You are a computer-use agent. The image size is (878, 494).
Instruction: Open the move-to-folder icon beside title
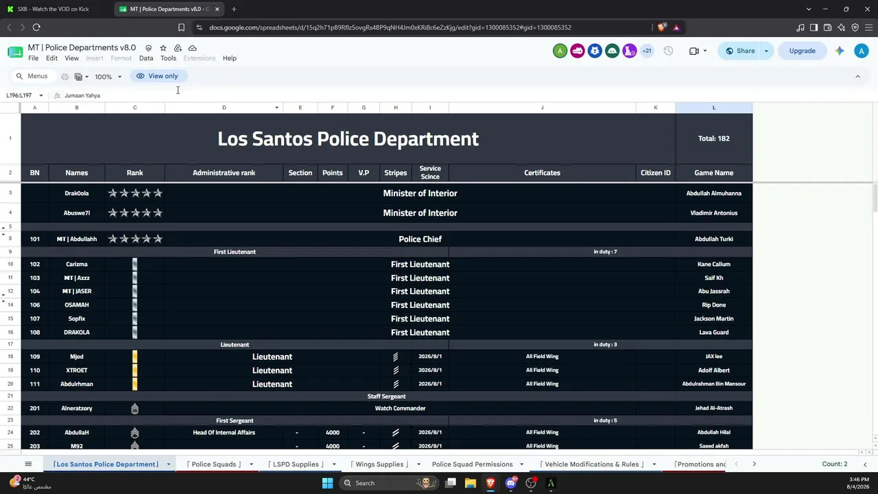[x=178, y=48]
